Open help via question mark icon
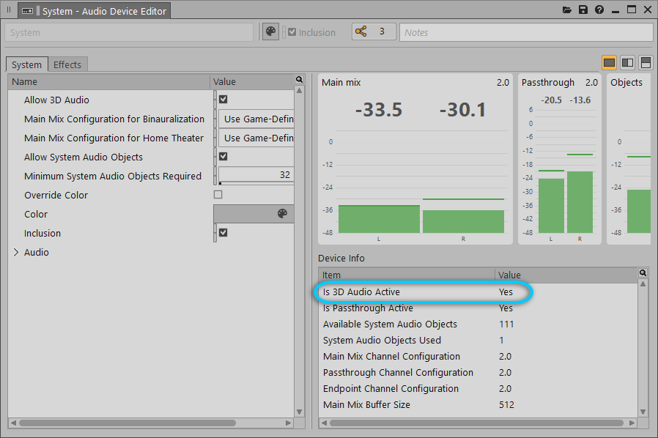 pyautogui.click(x=599, y=10)
